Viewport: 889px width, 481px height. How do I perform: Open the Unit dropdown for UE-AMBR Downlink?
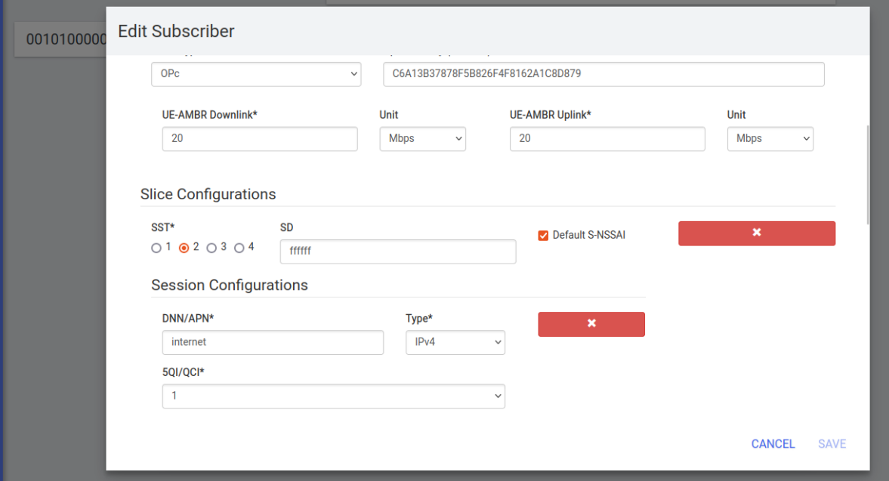(422, 139)
